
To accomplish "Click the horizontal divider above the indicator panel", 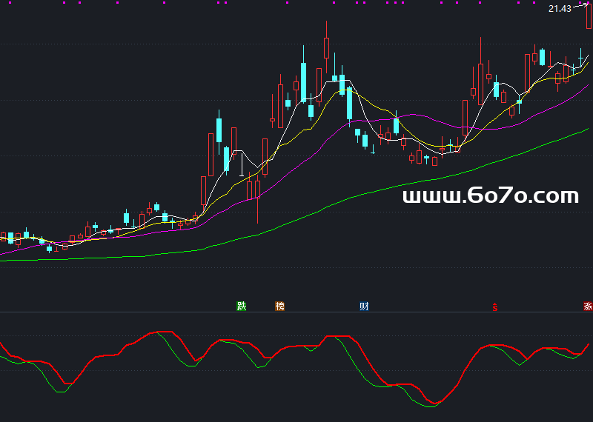I will (296, 312).
